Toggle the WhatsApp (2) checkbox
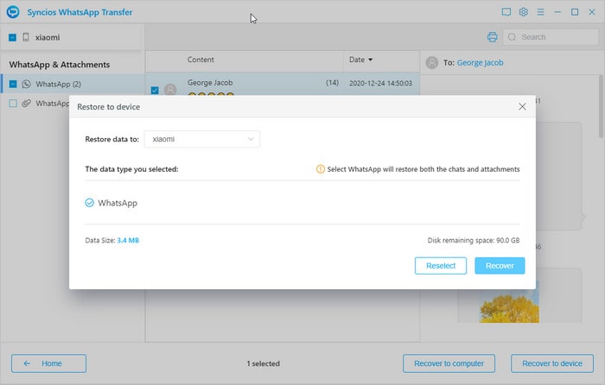 [13, 84]
